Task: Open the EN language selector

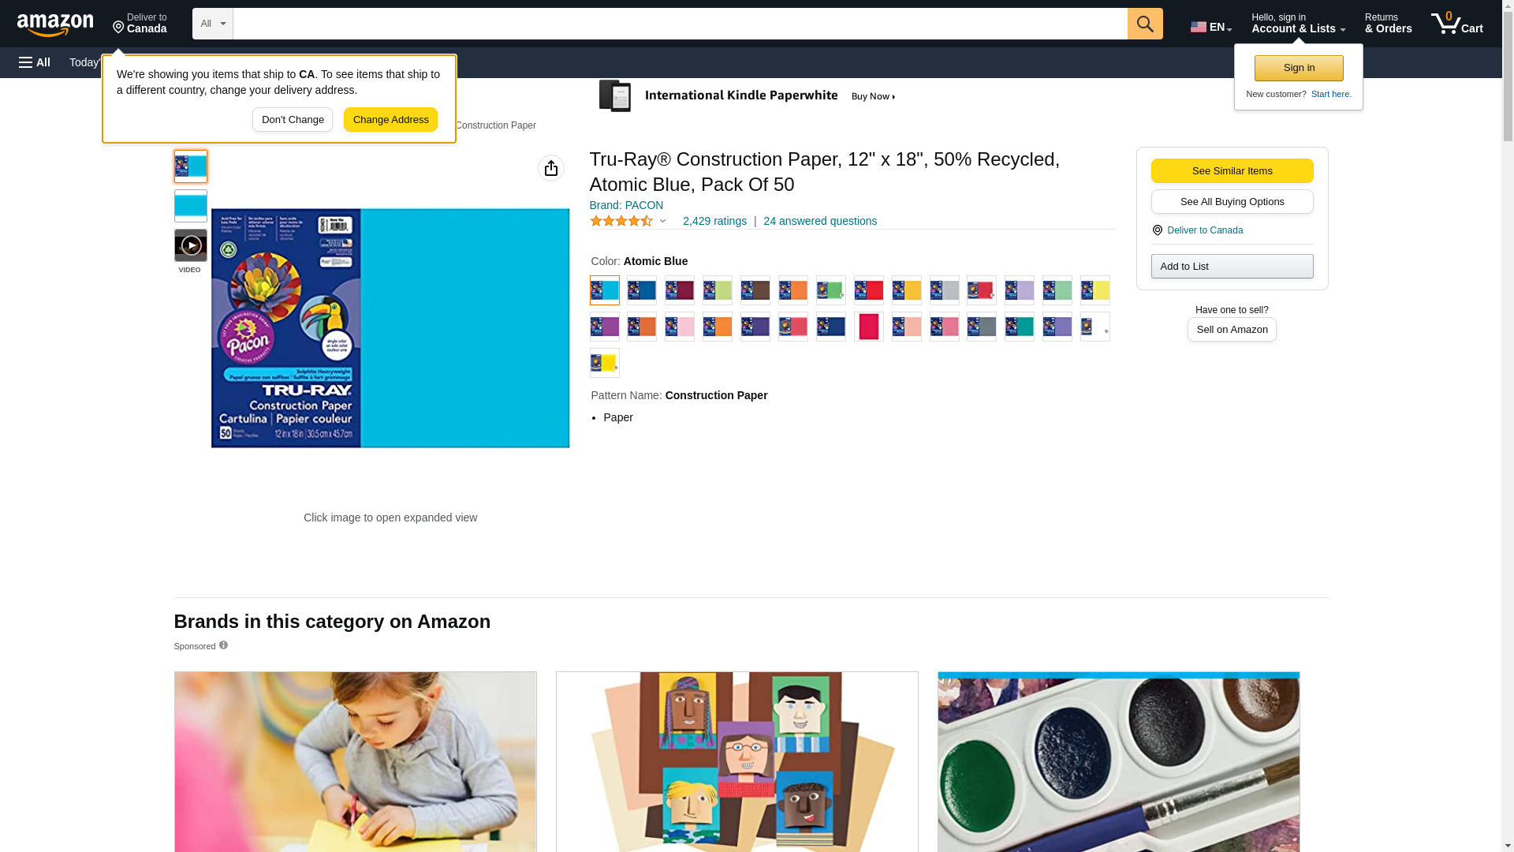Action: point(1211,27)
